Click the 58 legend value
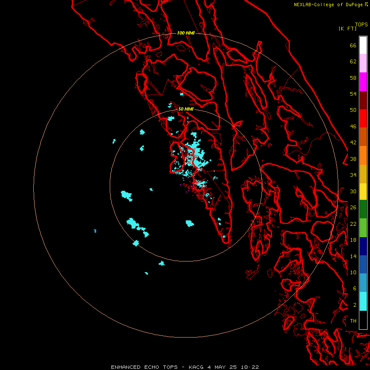The width and height of the screenshot is (370, 370). (x=353, y=78)
